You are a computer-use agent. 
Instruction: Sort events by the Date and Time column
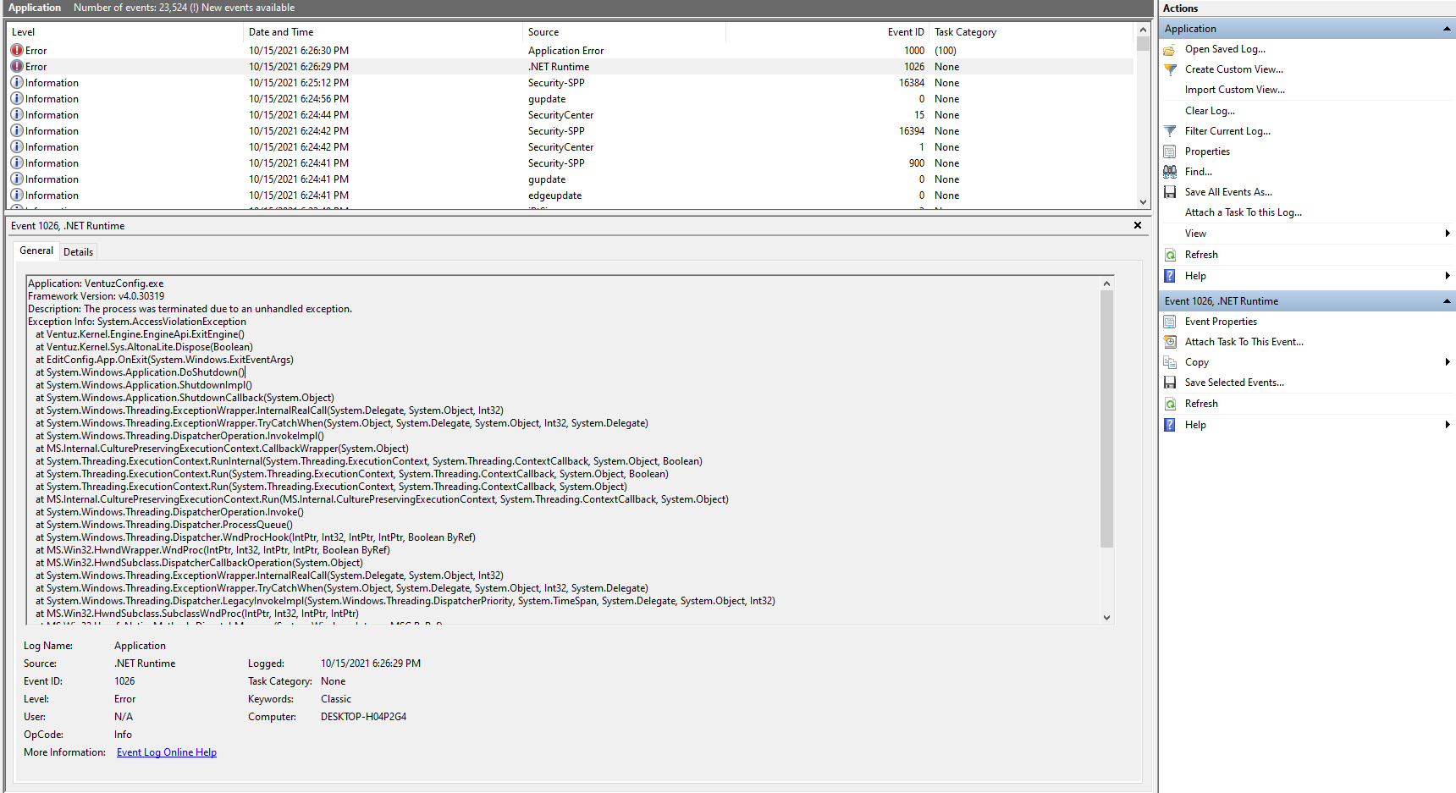click(381, 32)
